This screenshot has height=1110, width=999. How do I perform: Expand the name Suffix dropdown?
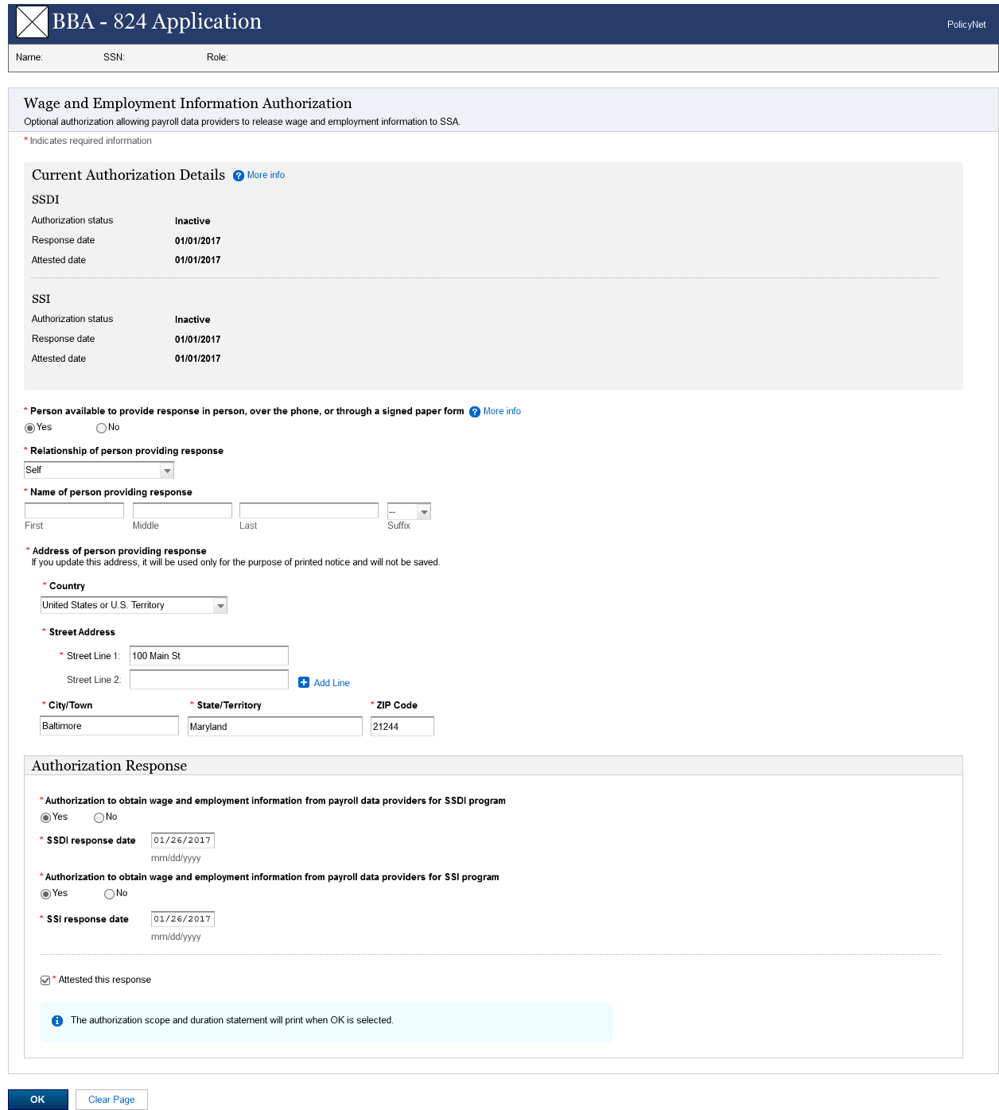click(x=409, y=511)
